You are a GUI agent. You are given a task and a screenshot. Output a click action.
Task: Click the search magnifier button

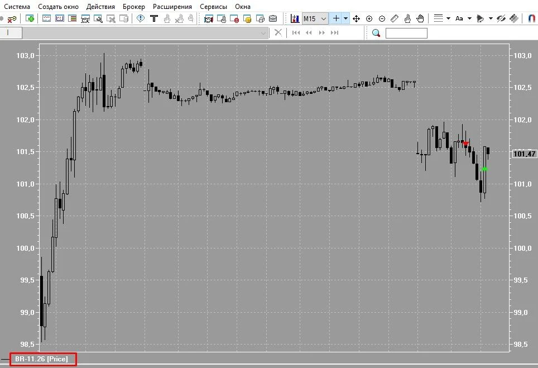(x=376, y=33)
